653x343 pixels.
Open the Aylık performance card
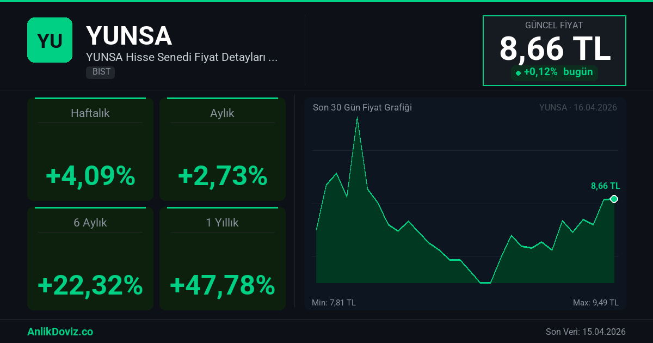222,150
